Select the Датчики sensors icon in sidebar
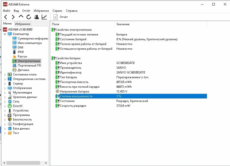The width and height of the screenshot is (230, 166). coord(14,70)
